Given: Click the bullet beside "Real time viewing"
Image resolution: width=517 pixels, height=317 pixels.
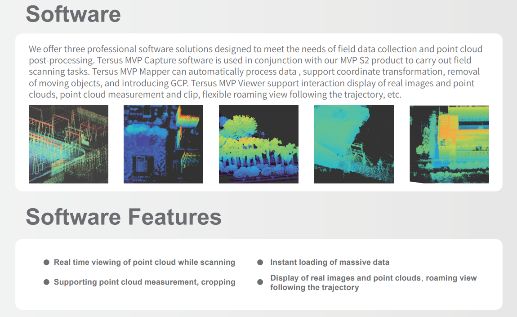Looking at the screenshot, I should 46,262.
